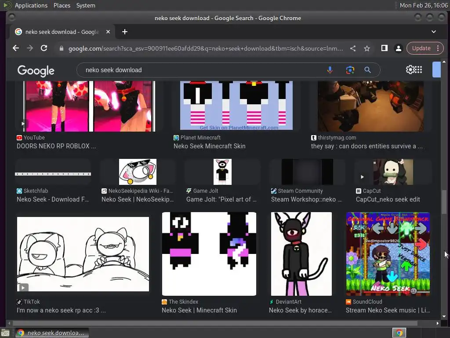Select the Chrome window in the taskbar
This screenshot has width=450, height=338.
pyautogui.click(x=52, y=333)
